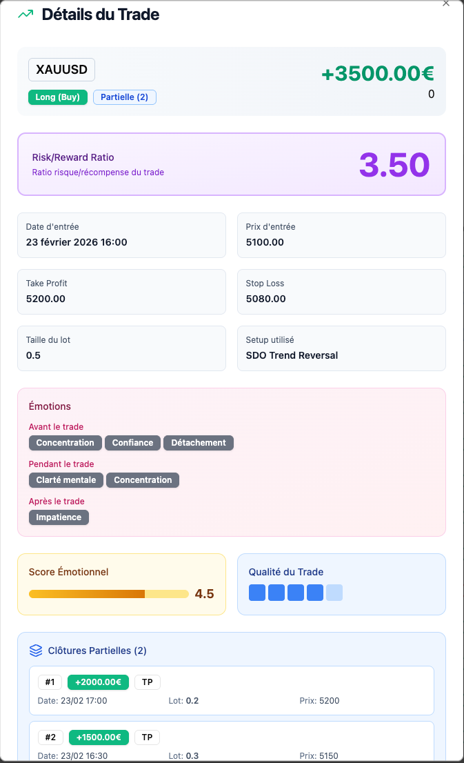
Task: Click the Partielle (2) badge
Action: pos(125,97)
